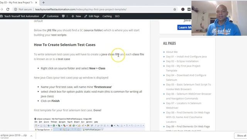
Task: Click the heading How To Create Selenium Test Cases
Action: (64, 45)
